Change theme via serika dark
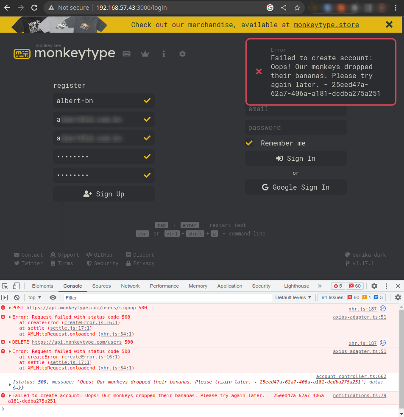 point(365,255)
